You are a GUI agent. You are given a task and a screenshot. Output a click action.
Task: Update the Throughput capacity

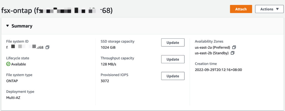tap(173, 59)
